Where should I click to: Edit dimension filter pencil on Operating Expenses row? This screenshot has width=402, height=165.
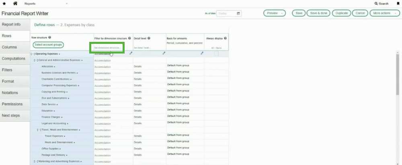tap(131, 53)
